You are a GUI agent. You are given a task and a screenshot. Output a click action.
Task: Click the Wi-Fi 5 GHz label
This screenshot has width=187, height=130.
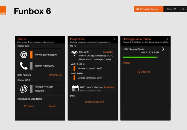pyautogui.click(x=77, y=74)
